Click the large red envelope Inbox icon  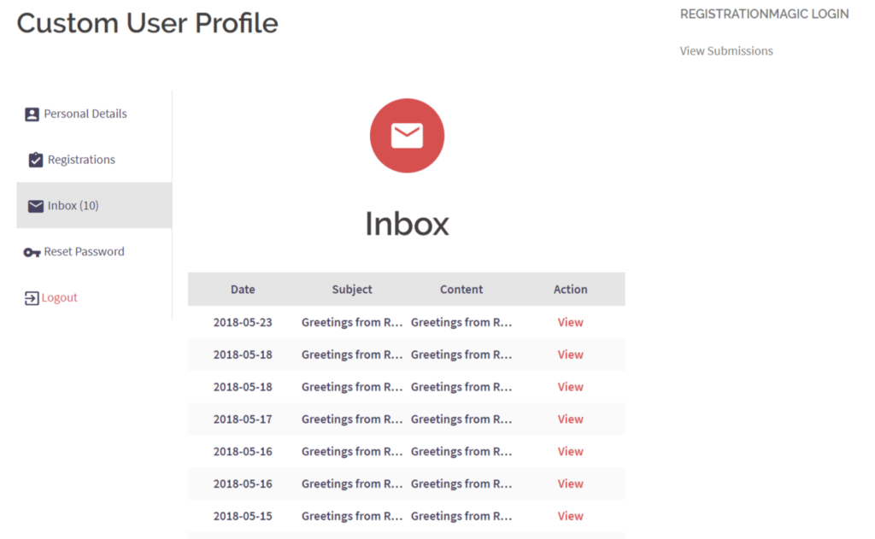tap(407, 135)
